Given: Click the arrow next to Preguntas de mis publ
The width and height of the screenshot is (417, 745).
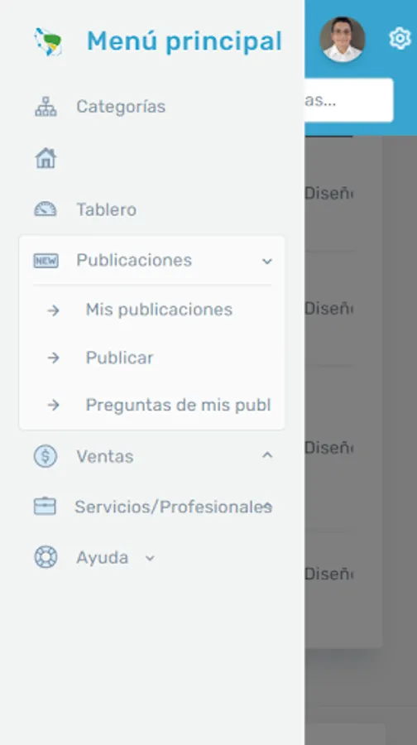Looking at the screenshot, I should (x=53, y=405).
